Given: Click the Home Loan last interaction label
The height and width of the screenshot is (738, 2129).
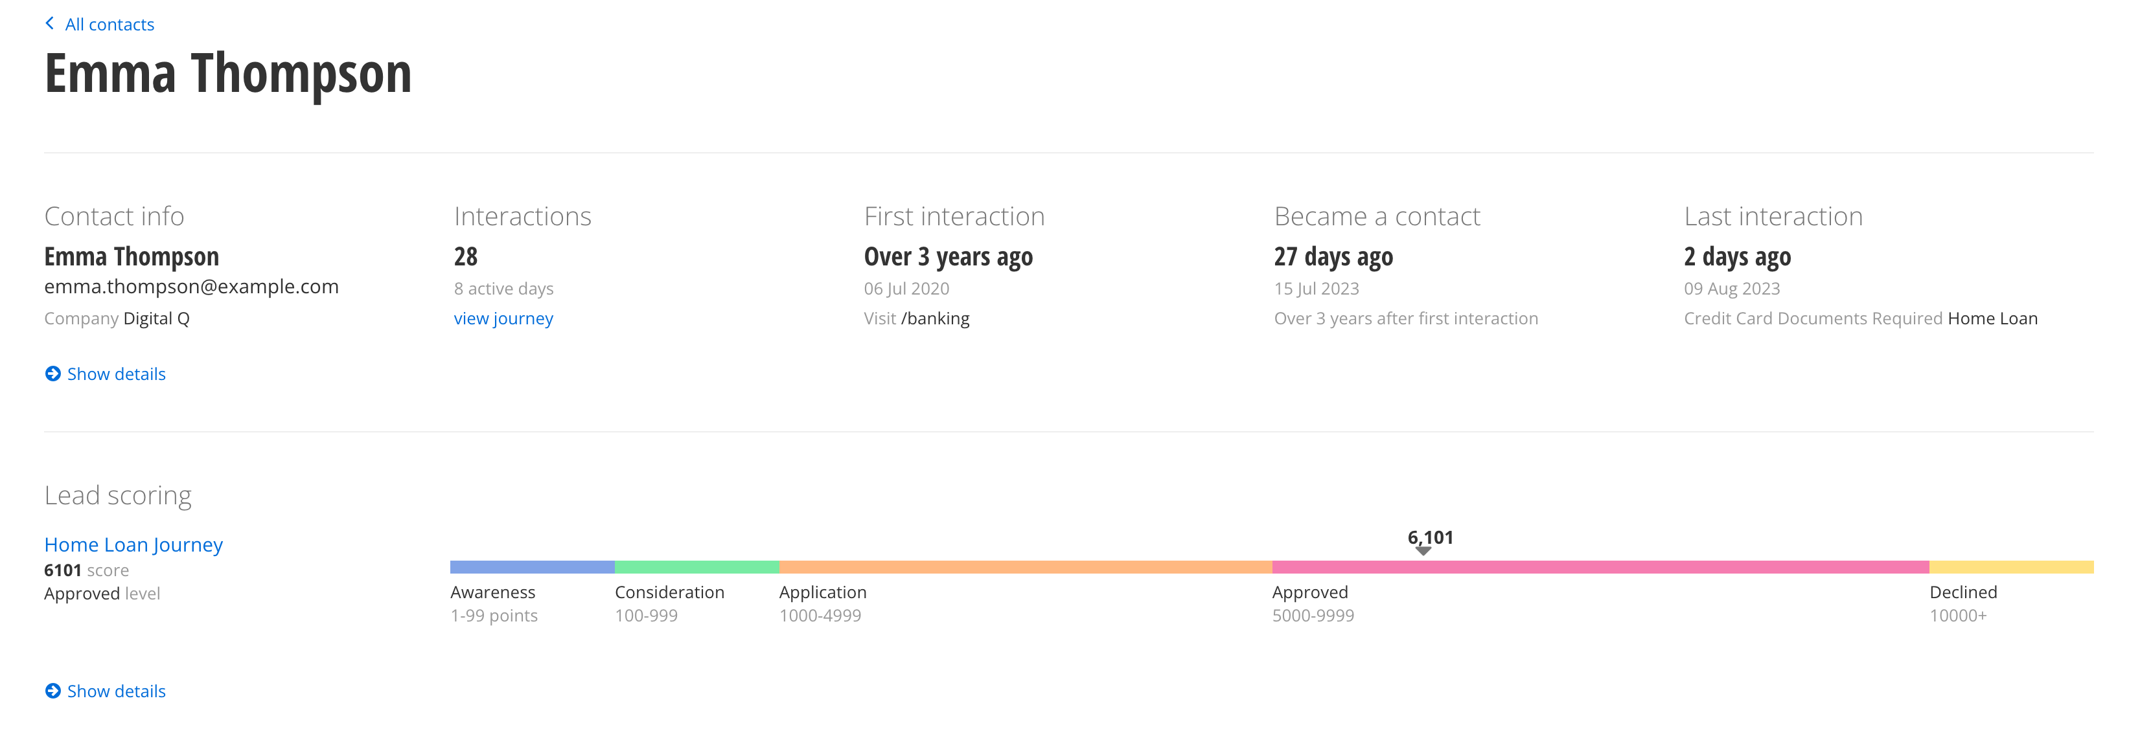Looking at the screenshot, I should point(1992,319).
